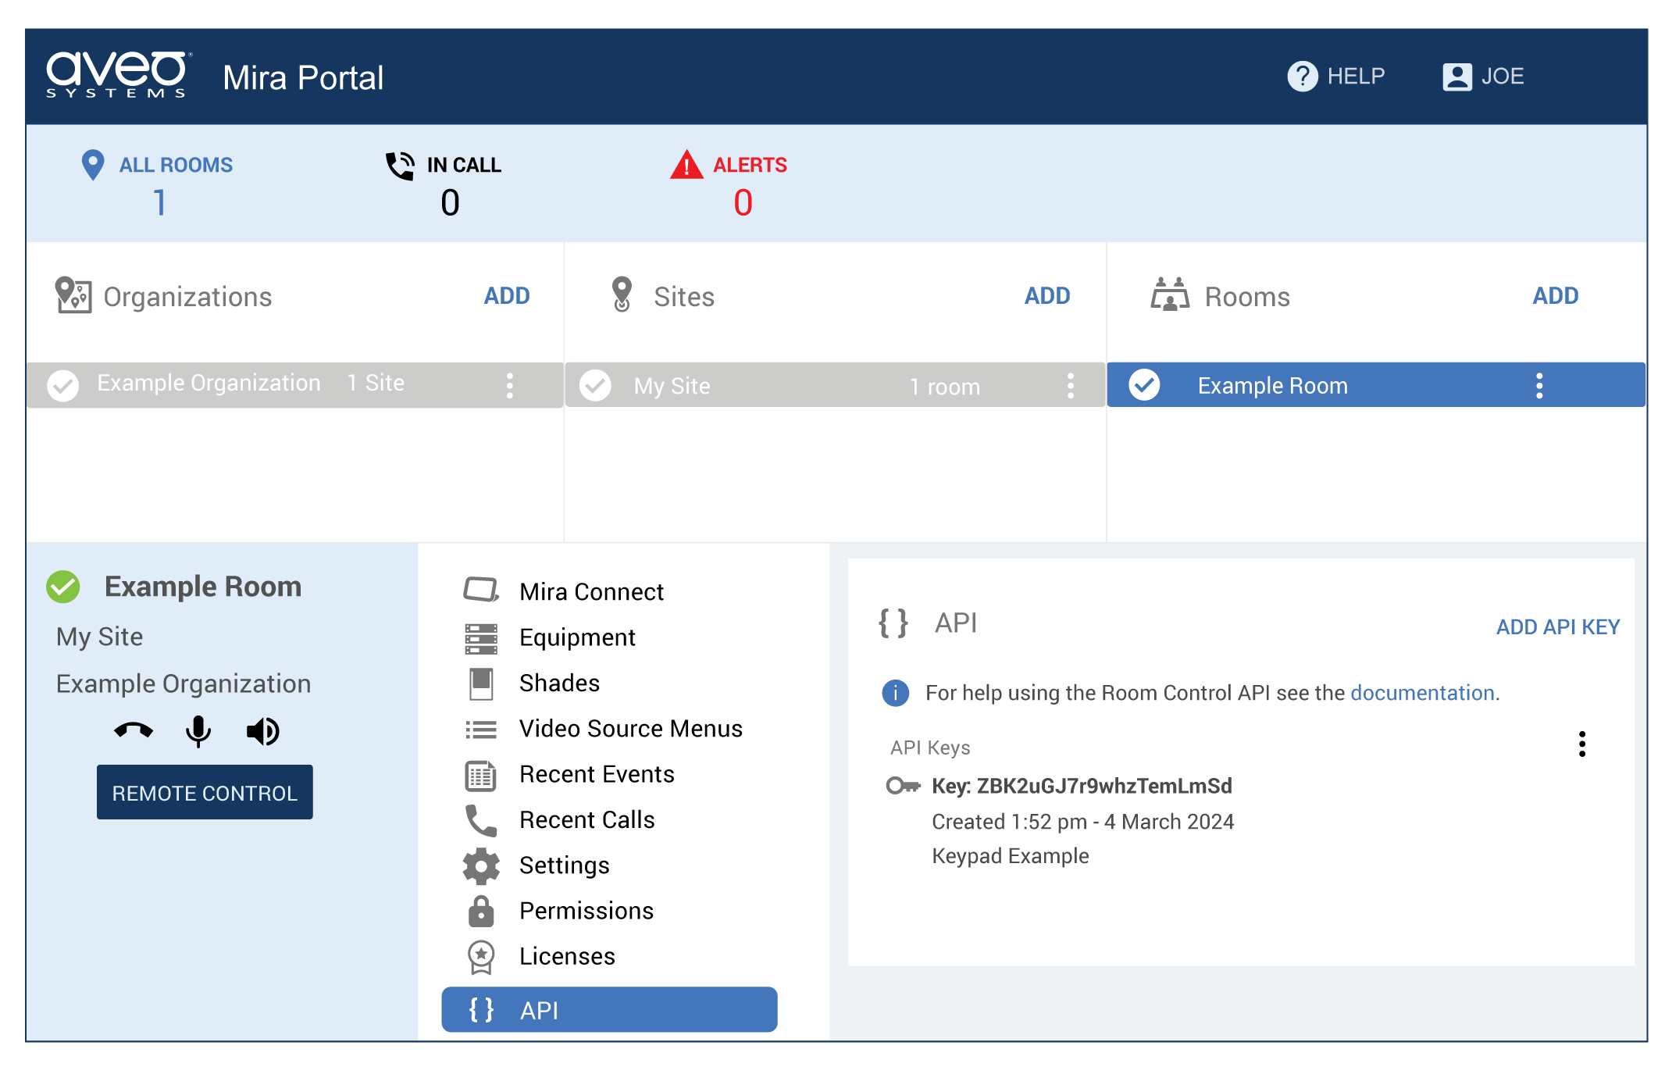Viewport: 1665px width, 1067px height.
Task: Click the API key icon
Action: (903, 786)
